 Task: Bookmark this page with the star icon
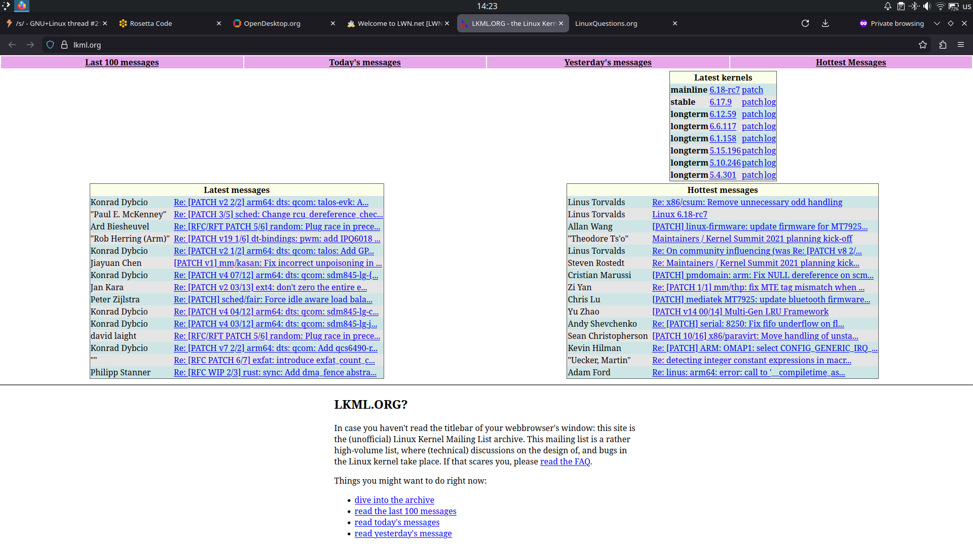coord(922,45)
